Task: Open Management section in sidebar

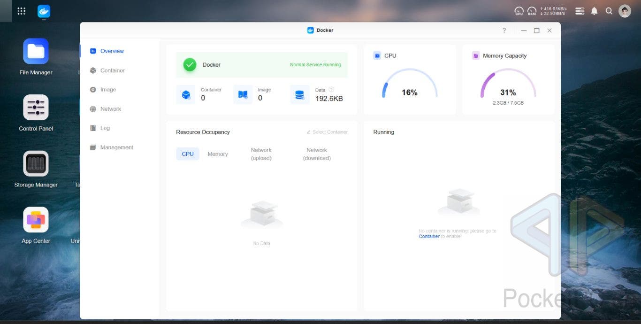Action: coord(117,147)
